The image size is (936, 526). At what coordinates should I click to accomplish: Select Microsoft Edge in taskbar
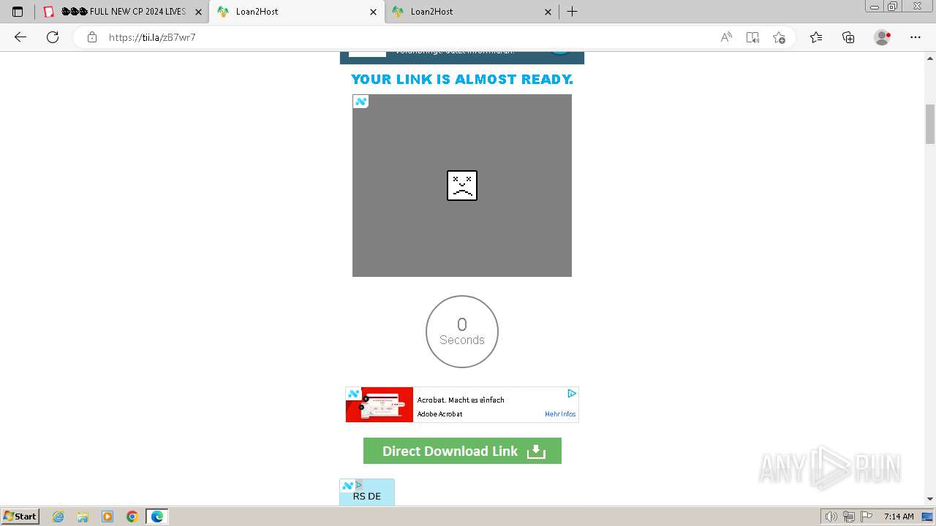(157, 517)
